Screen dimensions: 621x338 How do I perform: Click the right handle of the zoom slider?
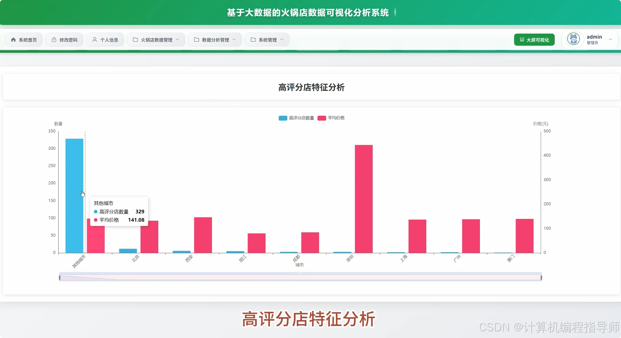(x=541, y=277)
